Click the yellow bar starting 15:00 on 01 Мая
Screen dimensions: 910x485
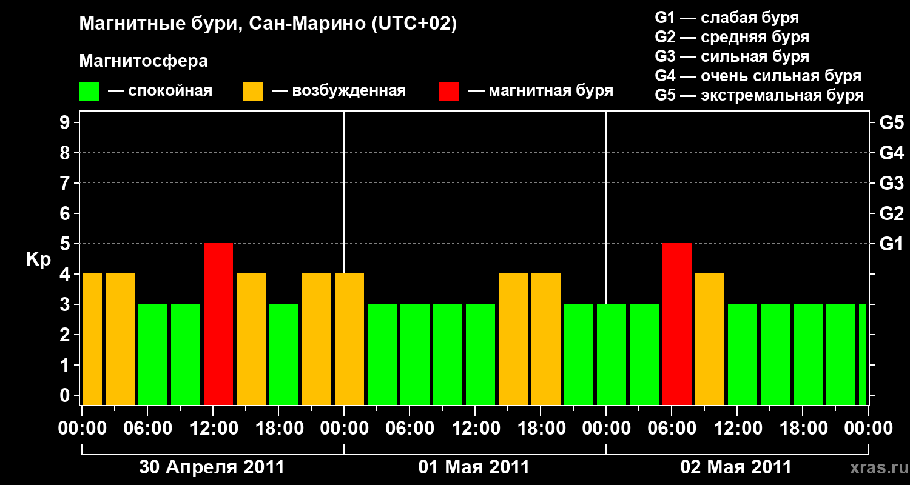(513, 339)
